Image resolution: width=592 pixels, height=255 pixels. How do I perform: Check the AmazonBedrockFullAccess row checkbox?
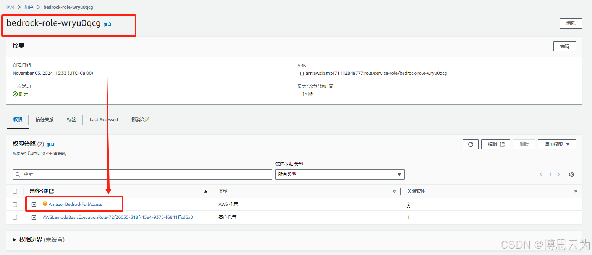click(x=15, y=204)
